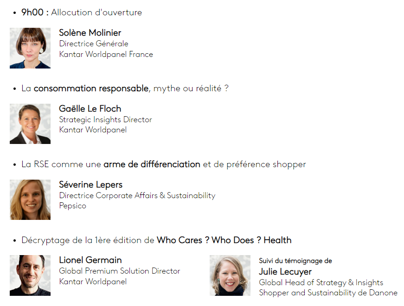404x306 pixels.
Task: Select Séverine Lepers' profile photo
Action: point(30,200)
